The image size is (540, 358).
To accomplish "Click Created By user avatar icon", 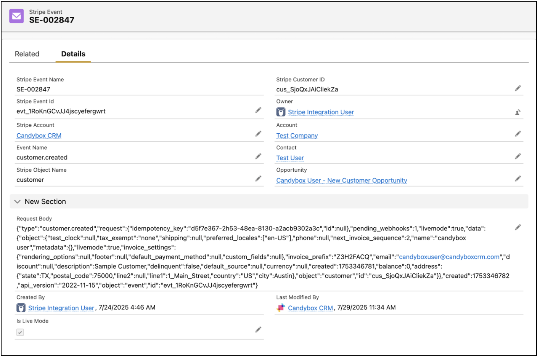I will click(21, 308).
